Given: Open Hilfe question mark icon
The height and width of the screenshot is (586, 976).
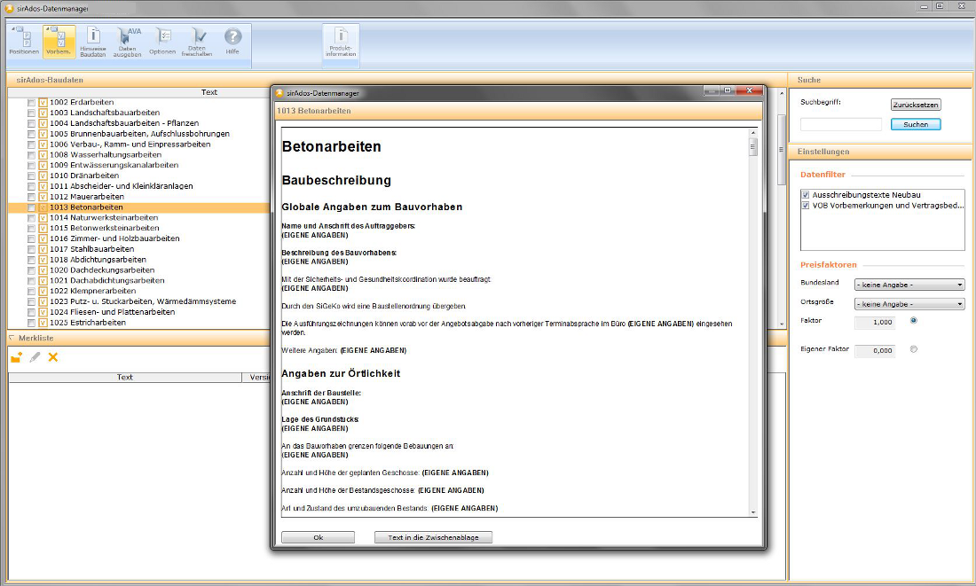Looking at the screenshot, I should point(232,42).
